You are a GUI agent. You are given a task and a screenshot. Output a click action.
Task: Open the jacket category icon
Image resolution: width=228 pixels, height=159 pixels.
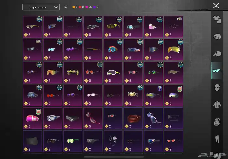(216, 104)
